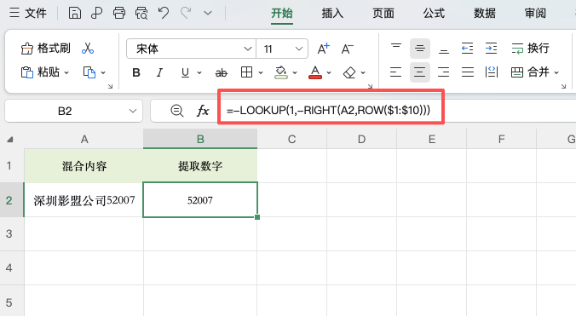This screenshot has width=576, height=316.
Task: Click the Undo arrow
Action: point(164,14)
